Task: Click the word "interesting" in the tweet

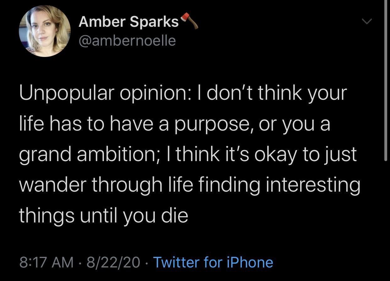Action: tap(313, 185)
